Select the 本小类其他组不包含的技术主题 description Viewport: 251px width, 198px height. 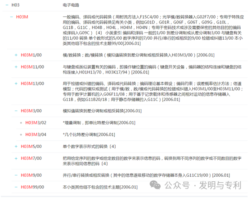[100, 187]
